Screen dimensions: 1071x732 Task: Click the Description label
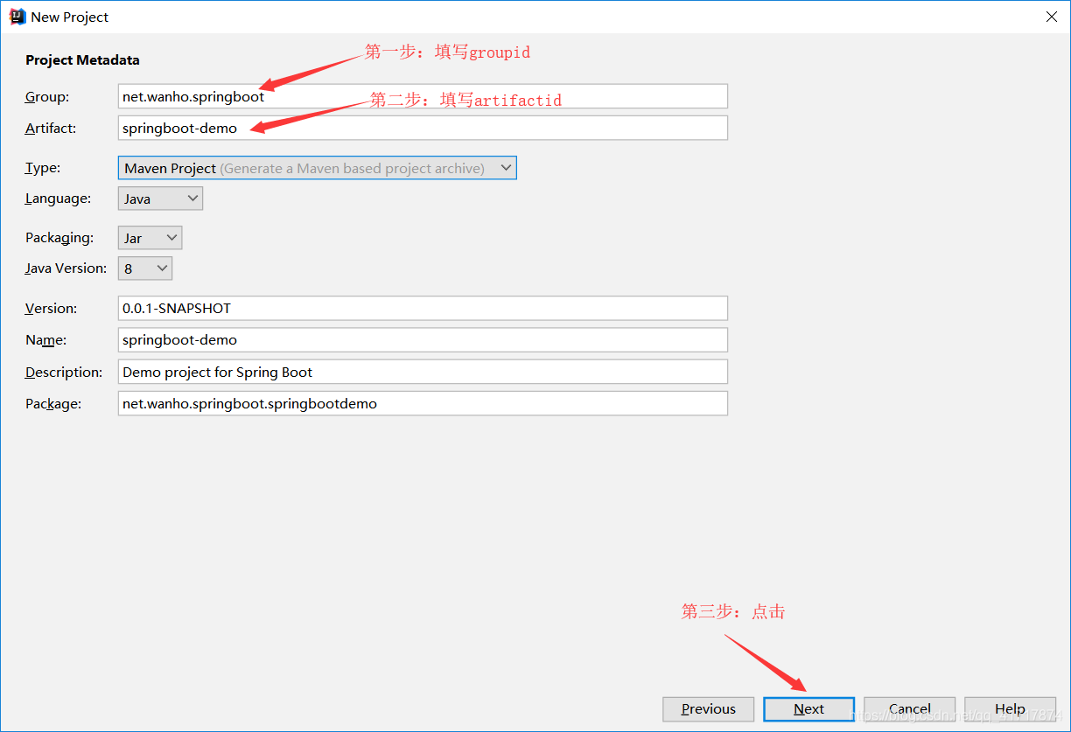[64, 373]
